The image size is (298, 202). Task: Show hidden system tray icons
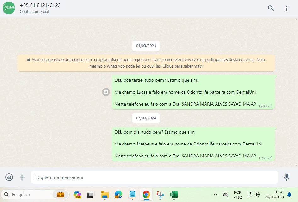(x=216, y=194)
